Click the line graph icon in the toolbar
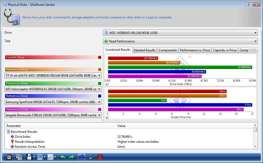 (x=50, y=157)
